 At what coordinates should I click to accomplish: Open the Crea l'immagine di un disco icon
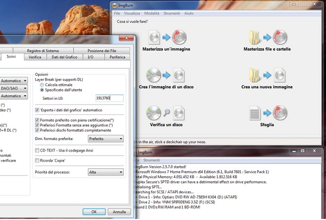[x=166, y=75]
